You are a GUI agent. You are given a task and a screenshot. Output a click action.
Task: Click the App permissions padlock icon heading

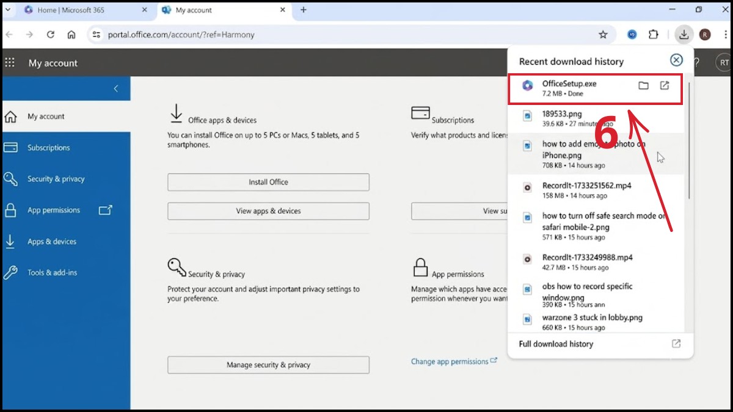pyautogui.click(x=420, y=267)
